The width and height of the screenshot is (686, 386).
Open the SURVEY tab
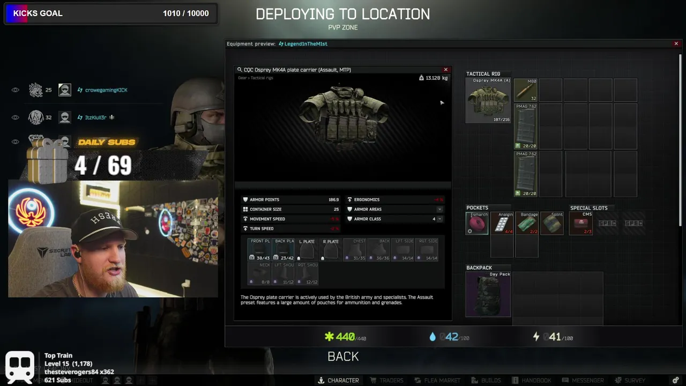click(629, 380)
